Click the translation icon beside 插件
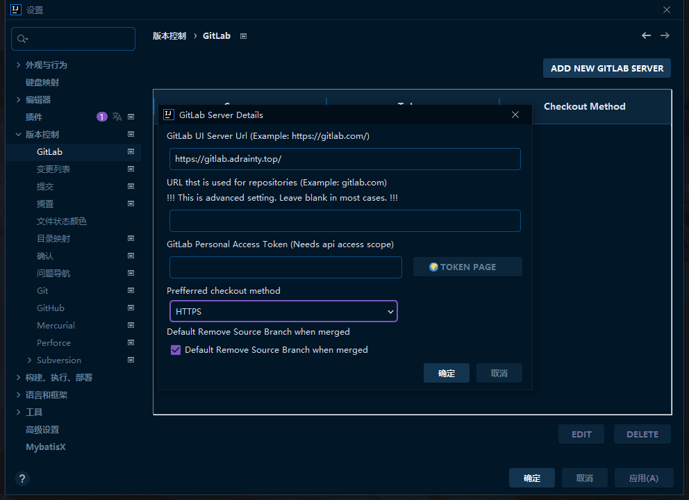Image resolution: width=689 pixels, height=500 pixels. pyautogui.click(x=117, y=117)
